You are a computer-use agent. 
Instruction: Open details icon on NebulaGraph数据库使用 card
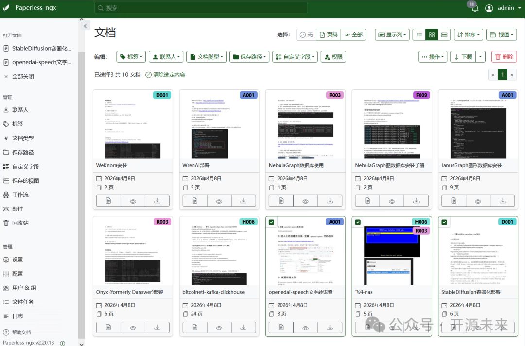[x=281, y=200]
